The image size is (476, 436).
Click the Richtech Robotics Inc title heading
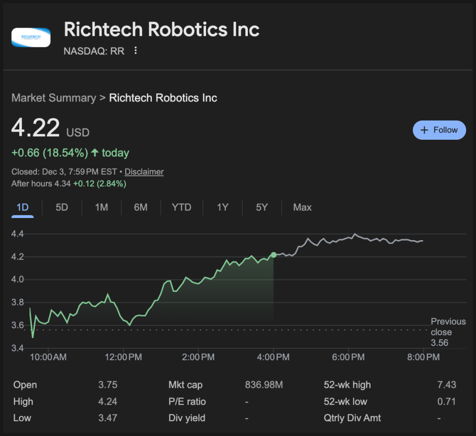[x=162, y=30]
